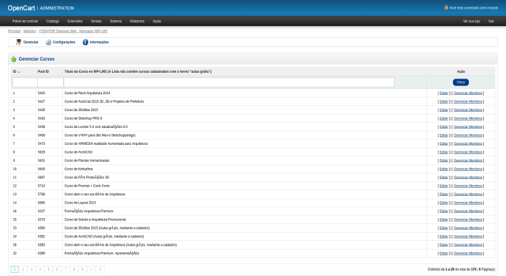Open Gerenciar Membros for Curso de Plantas Humanizadas
Viewport: 506px width, 276px height.
coord(468,160)
